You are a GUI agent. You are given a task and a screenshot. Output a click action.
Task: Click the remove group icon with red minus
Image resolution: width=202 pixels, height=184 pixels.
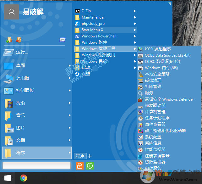click(19, 40)
